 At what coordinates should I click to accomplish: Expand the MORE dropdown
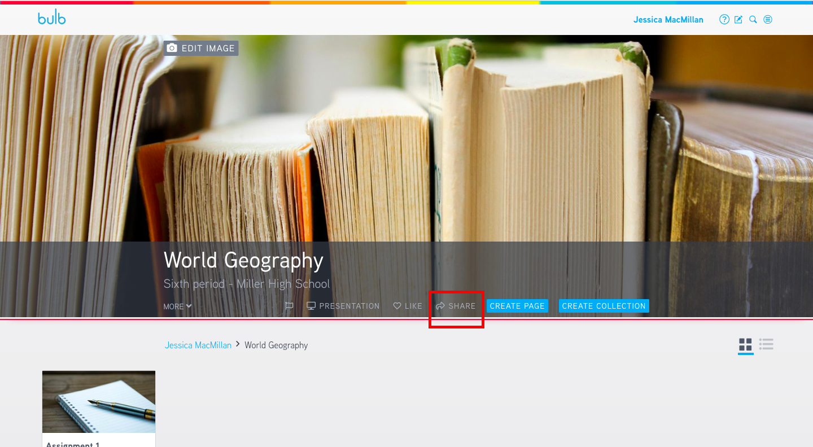pos(178,306)
